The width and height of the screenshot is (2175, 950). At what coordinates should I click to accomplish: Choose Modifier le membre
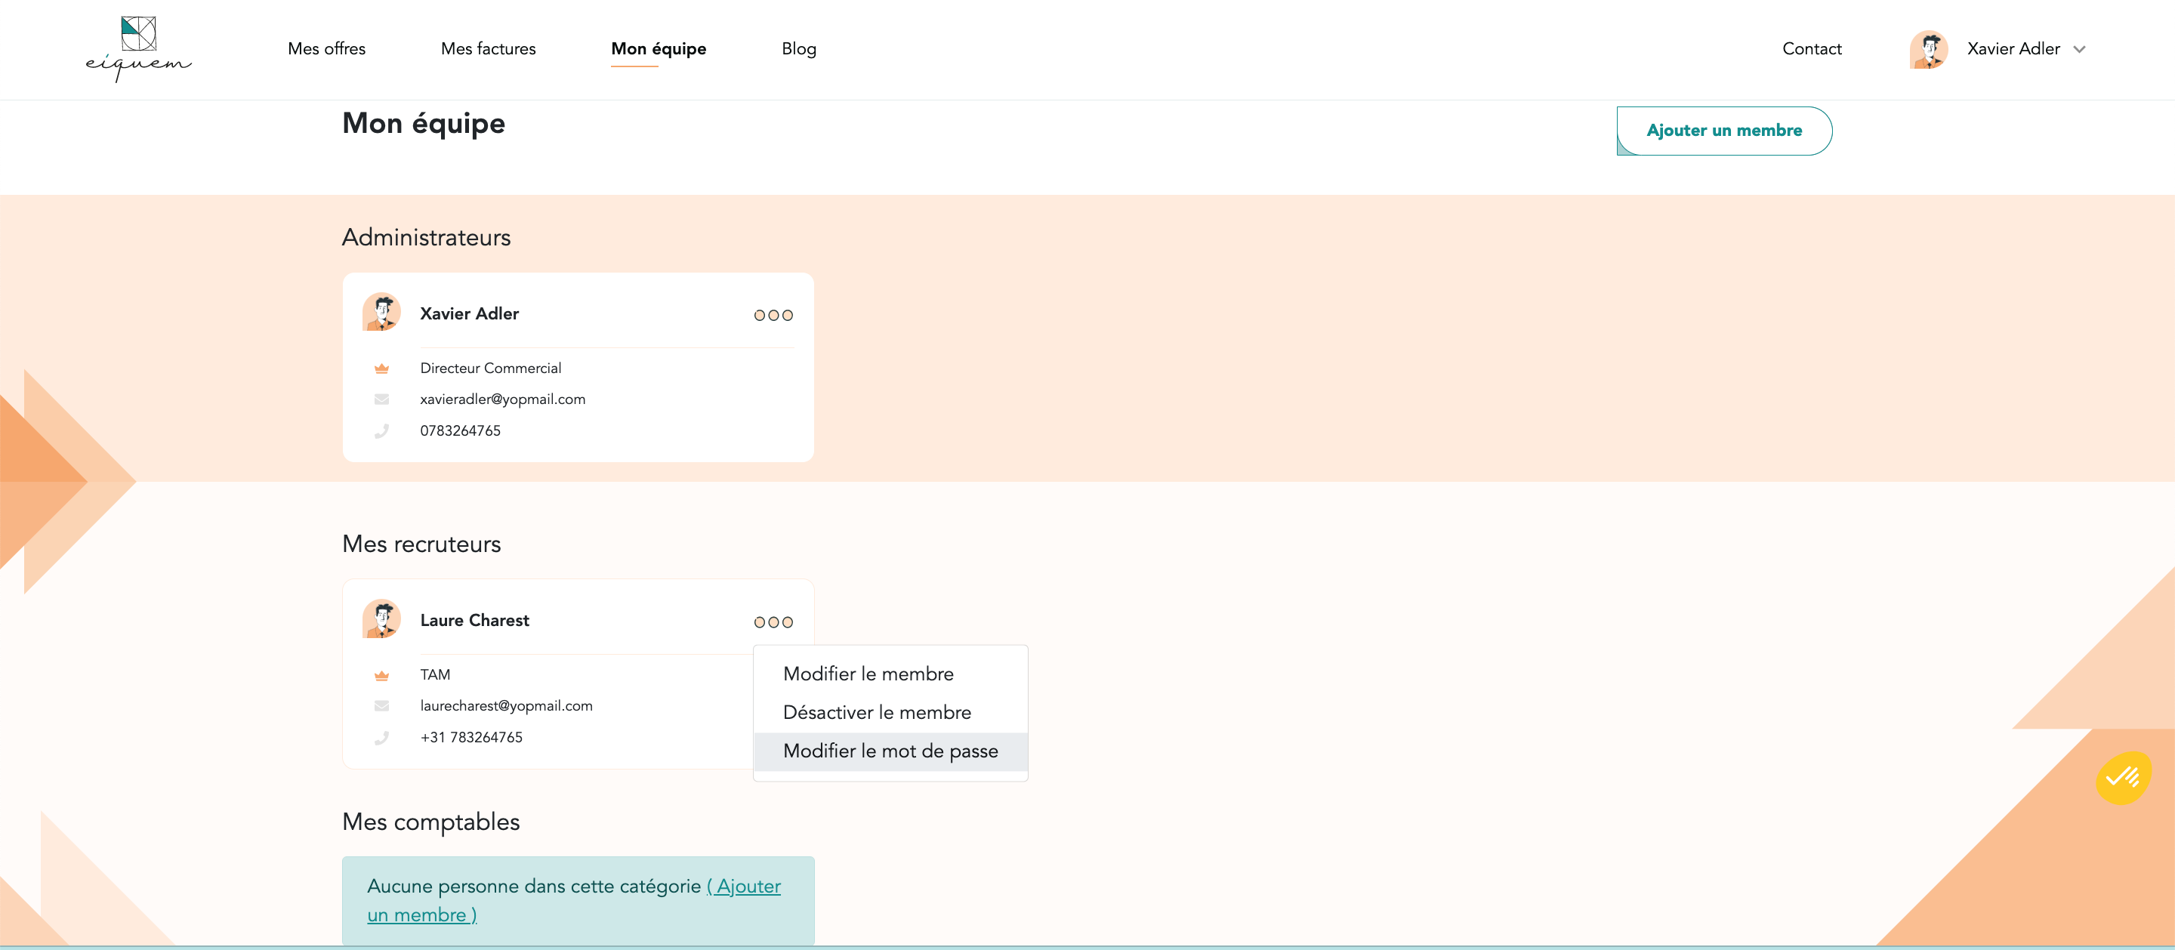point(891,674)
